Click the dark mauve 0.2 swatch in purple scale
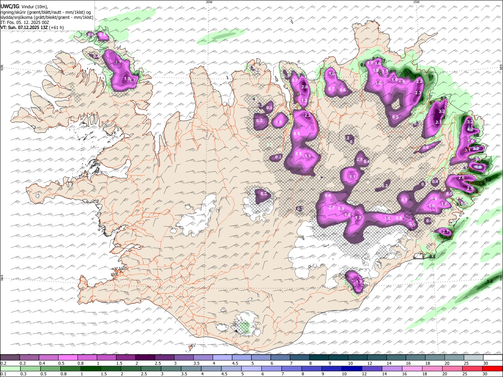This screenshot has width=503, height=377. pos(10,358)
